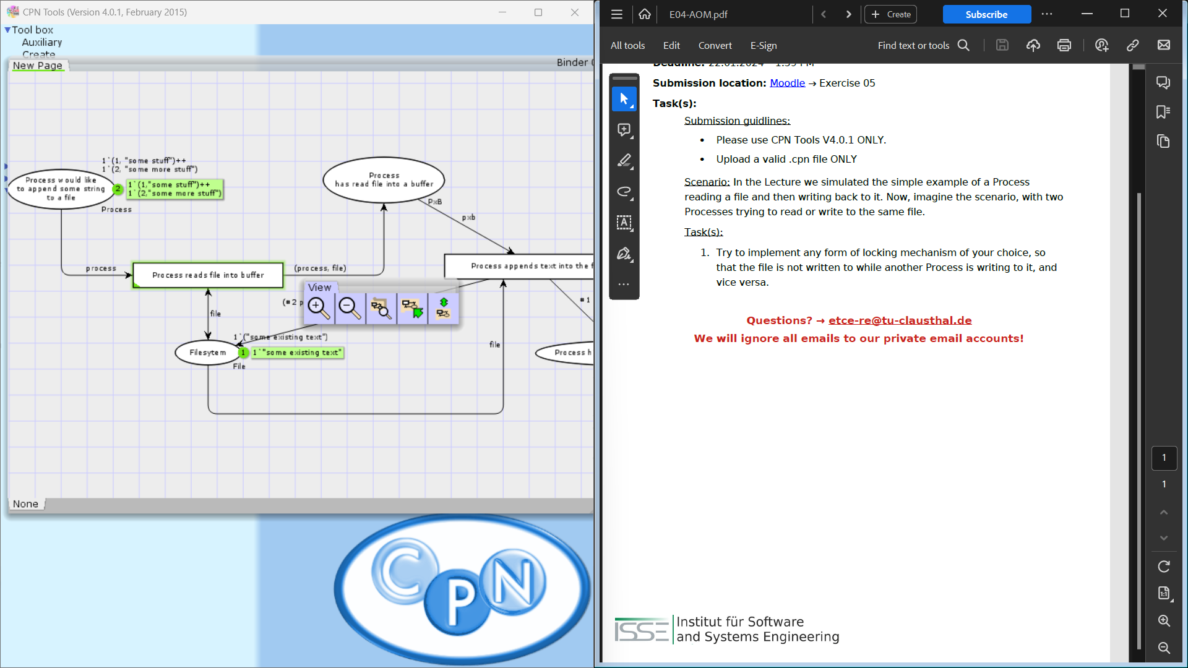Click the Moodle link in the PDF
The width and height of the screenshot is (1188, 668).
pos(786,83)
